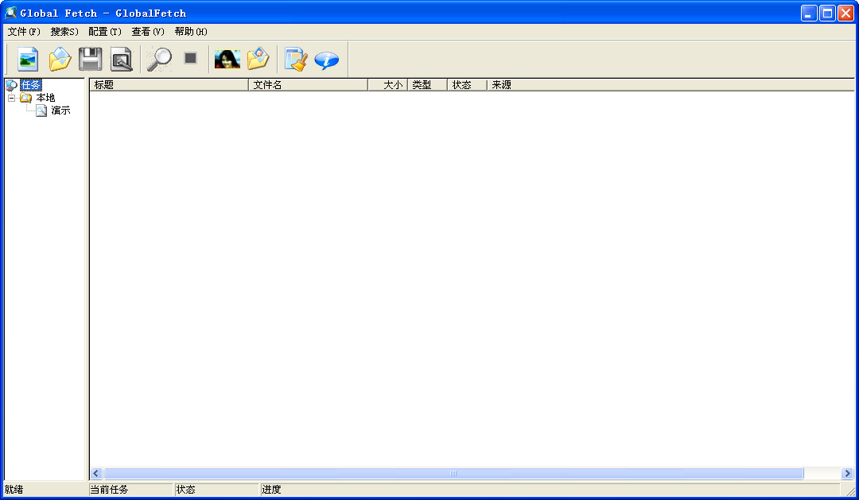Click the Global Fetch title bar app icon
The width and height of the screenshot is (859, 500).
(x=10, y=12)
